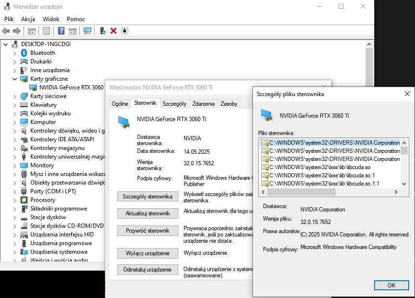
Task: Expand Kontrolery IDE ATA/ATAPI node
Action: point(14,140)
